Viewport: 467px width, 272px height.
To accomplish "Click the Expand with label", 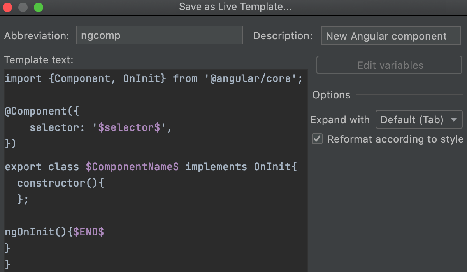I will [340, 119].
